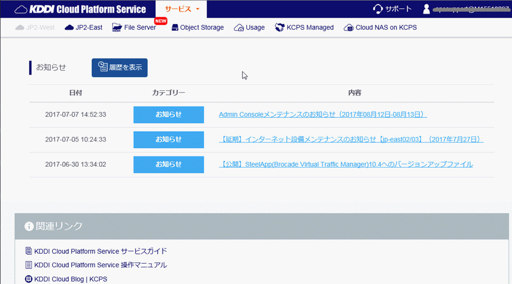512x284 pixels.
Task: Open 【公開】SteelApp 10.4 upgrade file link
Action: [346, 164]
